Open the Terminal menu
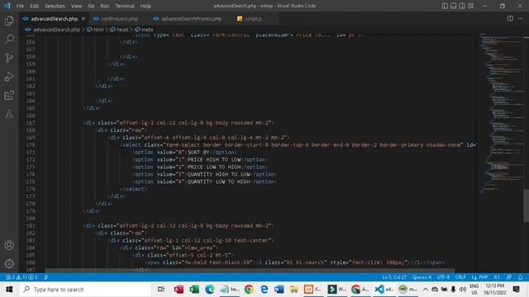Screen dimensions: 529x297 tap(125, 6)
